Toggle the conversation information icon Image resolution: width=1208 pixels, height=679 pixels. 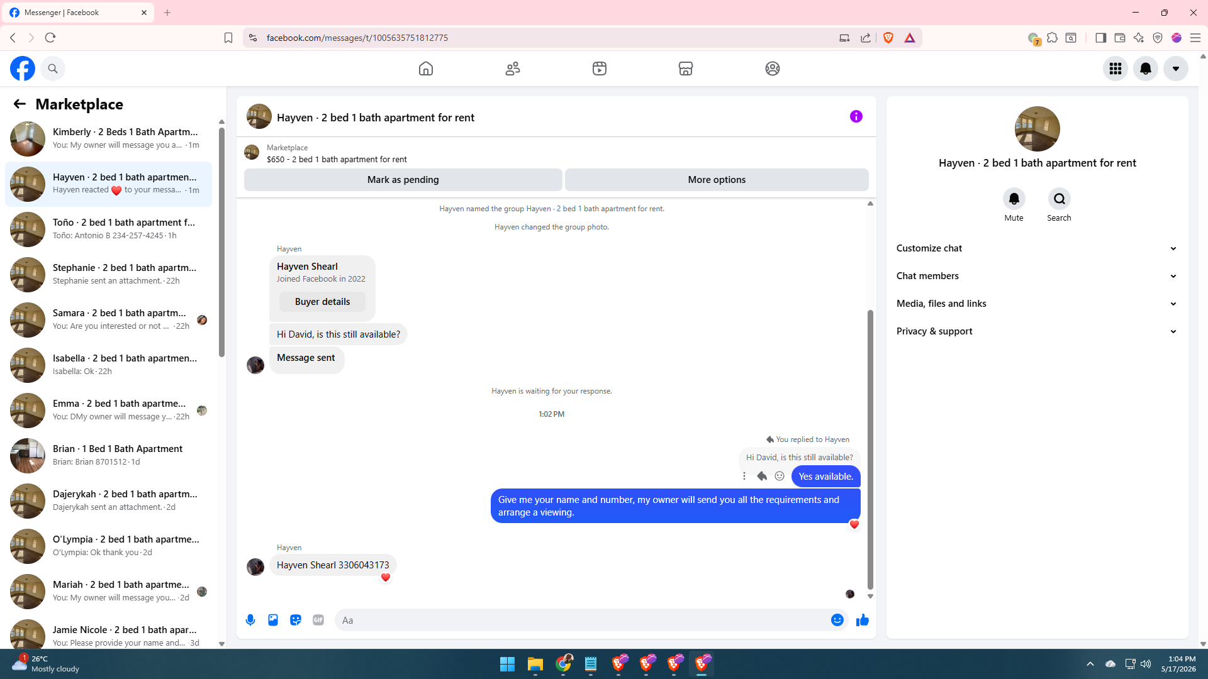click(x=856, y=116)
